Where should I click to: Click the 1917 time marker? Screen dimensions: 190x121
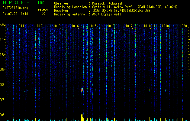pyautogui.click(x=129, y=26)
